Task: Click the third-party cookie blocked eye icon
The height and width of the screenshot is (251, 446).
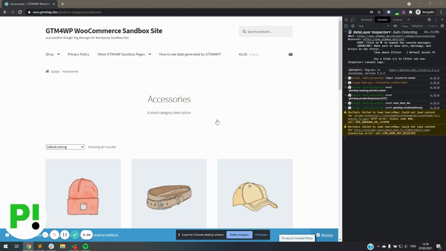Action: tap(371, 12)
